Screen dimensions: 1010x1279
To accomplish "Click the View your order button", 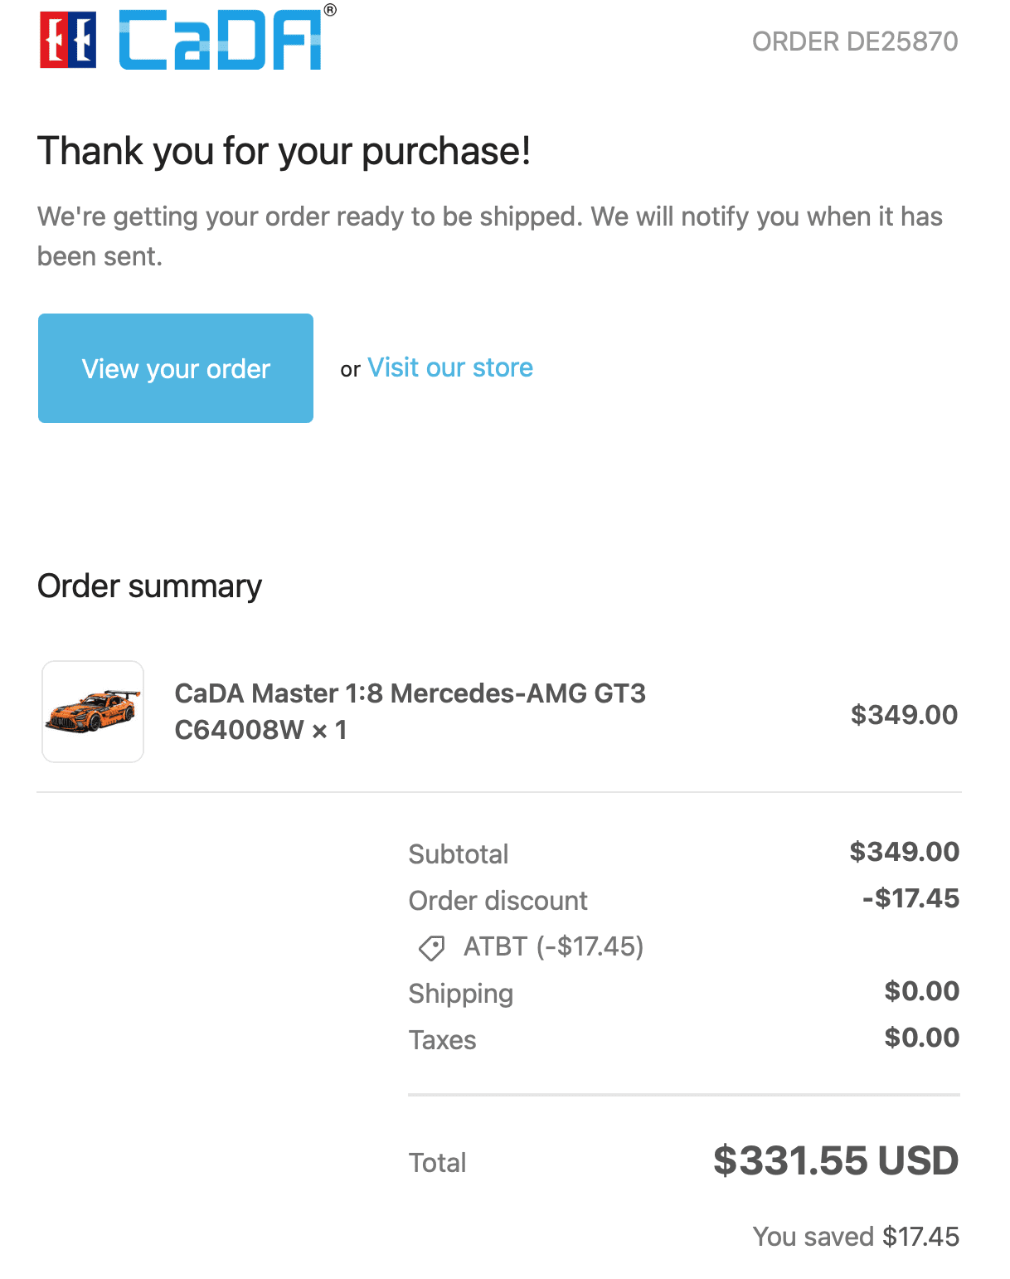I will [x=176, y=368].
